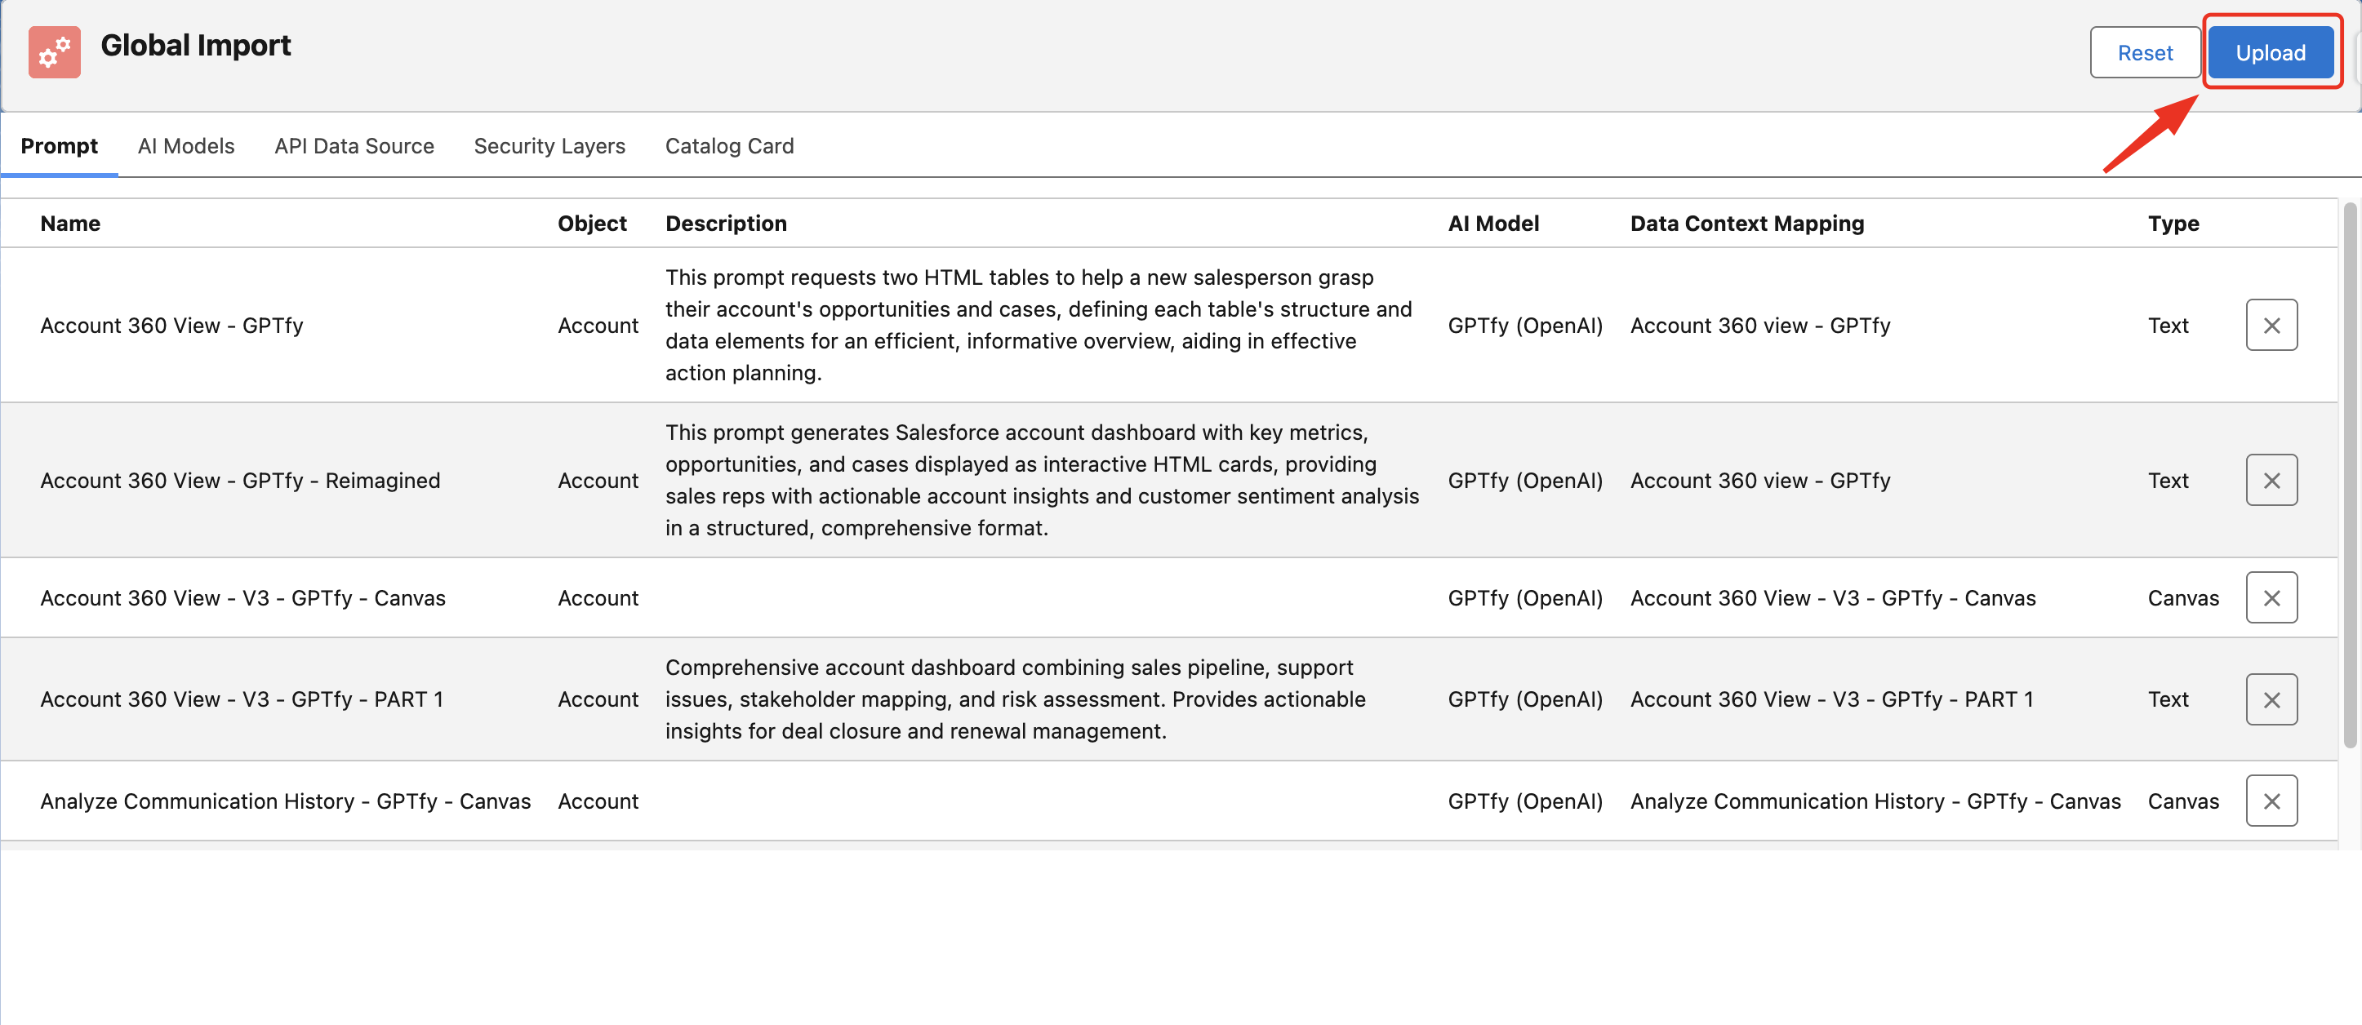Image resolution: width=2362 pixels, height=1025 pixels.
Task: Click the Global Import gears icon
Action: (x=54, y=52)
